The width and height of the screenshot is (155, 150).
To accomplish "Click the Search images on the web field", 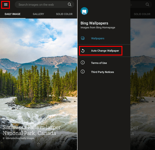I will 44,4.
